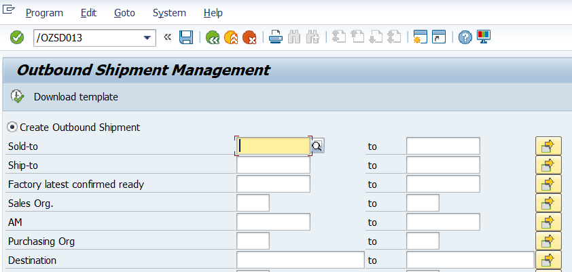Open multiple selection for Sales Org.
The image size is (572, 272).
[548, 203]
